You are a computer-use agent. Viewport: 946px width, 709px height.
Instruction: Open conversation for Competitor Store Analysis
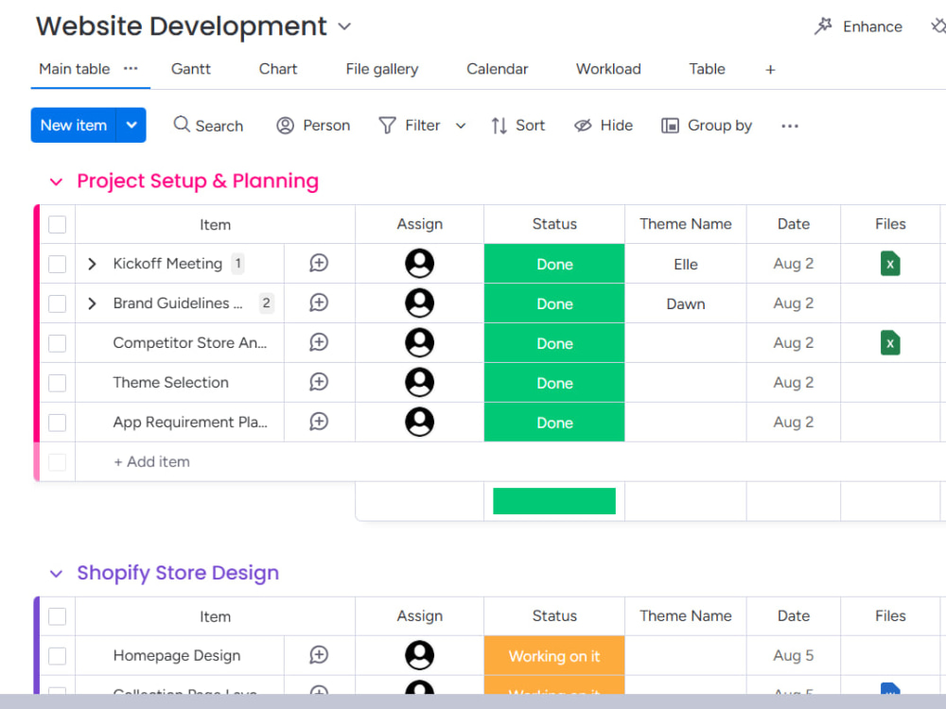[319, 342]
